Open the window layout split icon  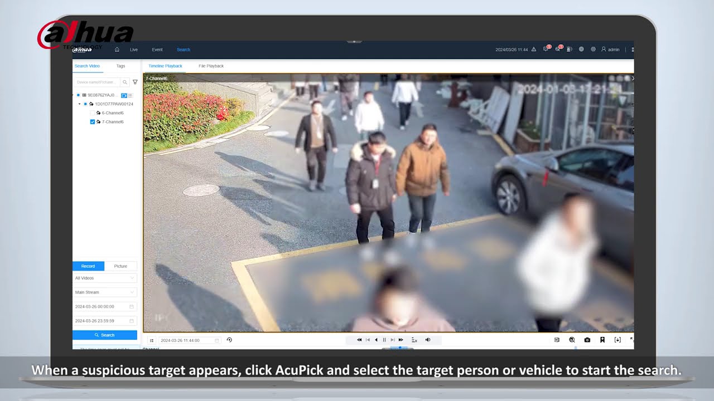coord(151,340)
